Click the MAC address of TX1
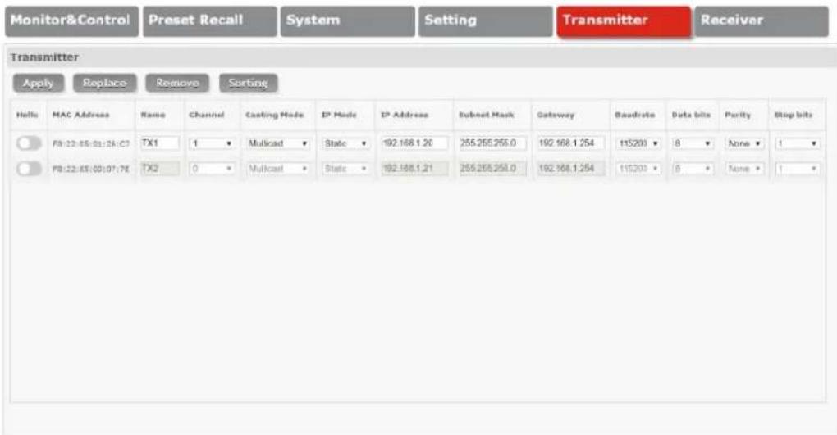The image size is (837, 435). [x=91, y=143]
